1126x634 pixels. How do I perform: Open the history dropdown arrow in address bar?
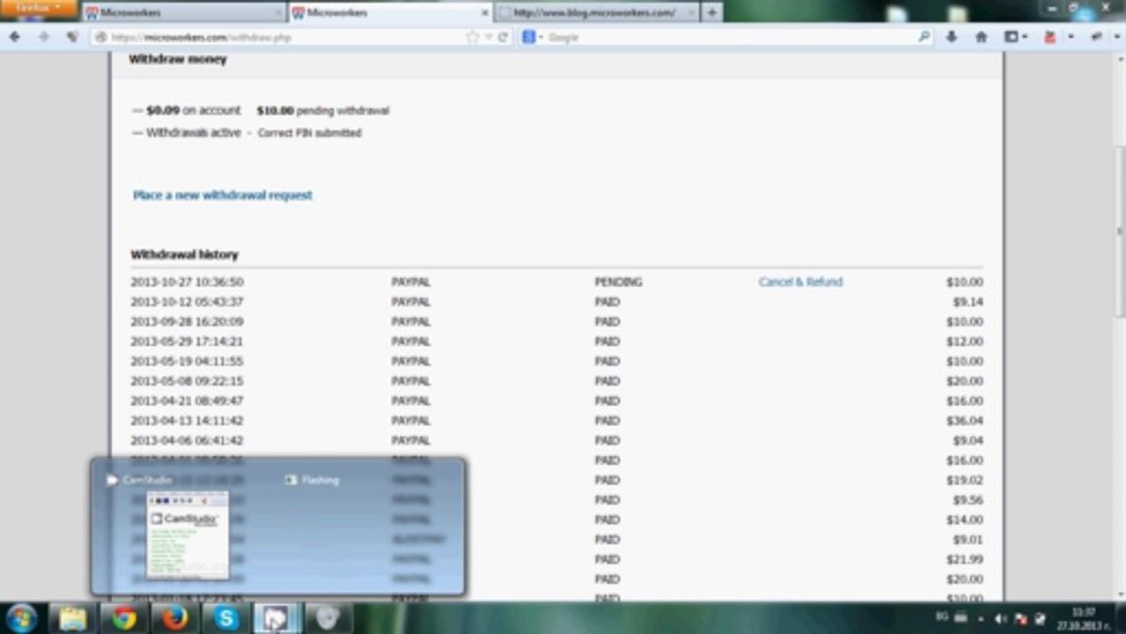click(489, 37)
